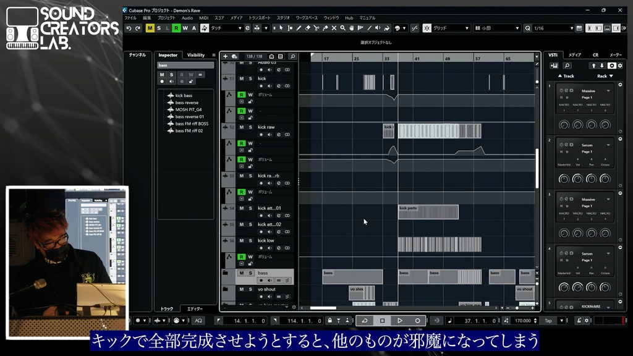Viewport: 633px width, 356px height.
Task: Select the Glue tool
Action: coord(325,28)
